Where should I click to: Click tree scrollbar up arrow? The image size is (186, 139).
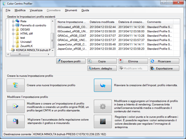coord(53,21)
